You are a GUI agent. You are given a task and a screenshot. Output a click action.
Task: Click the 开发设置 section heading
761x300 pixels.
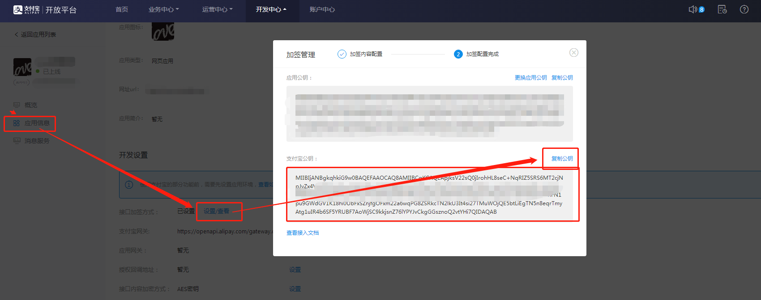point(133,155)
